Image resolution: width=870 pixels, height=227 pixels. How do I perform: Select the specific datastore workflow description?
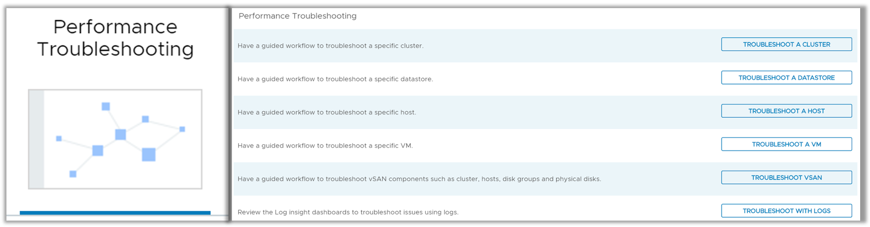[335, 79]
